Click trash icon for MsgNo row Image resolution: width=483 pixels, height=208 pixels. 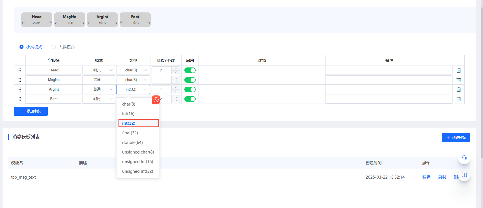click(459, 80)
